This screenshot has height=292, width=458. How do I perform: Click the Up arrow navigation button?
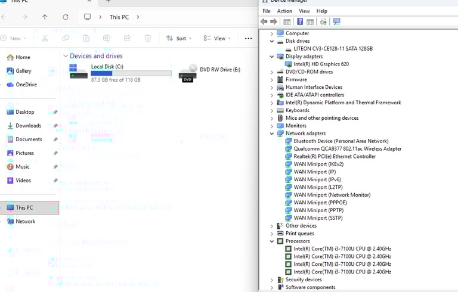45,17
